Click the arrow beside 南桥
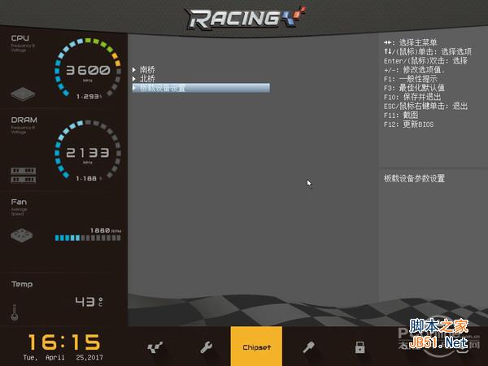Viewport: 488px width, 366px height. 134,70
